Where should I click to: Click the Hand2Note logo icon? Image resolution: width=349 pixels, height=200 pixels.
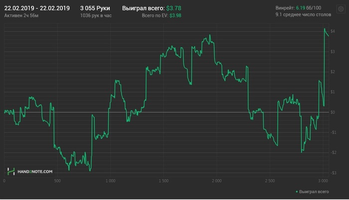10,171
